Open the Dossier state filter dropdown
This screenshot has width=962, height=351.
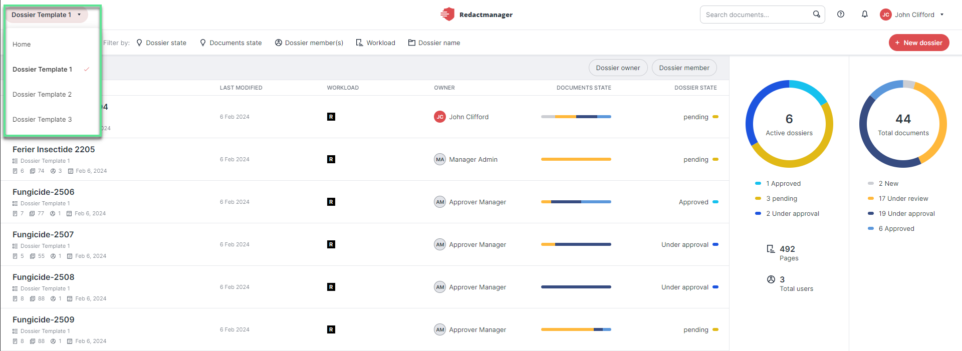(x=161, y=43)
